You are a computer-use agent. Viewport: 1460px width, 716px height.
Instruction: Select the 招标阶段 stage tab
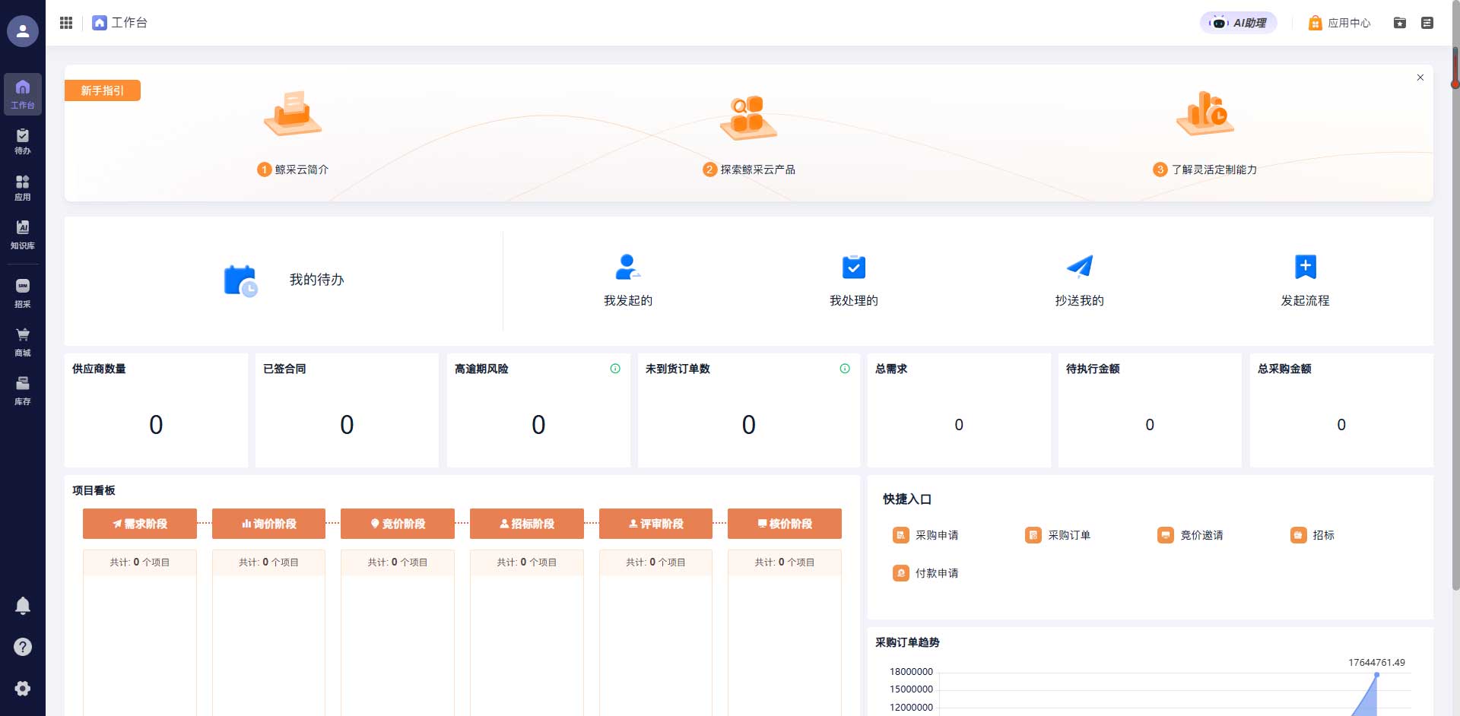click(x=526, y=524)
